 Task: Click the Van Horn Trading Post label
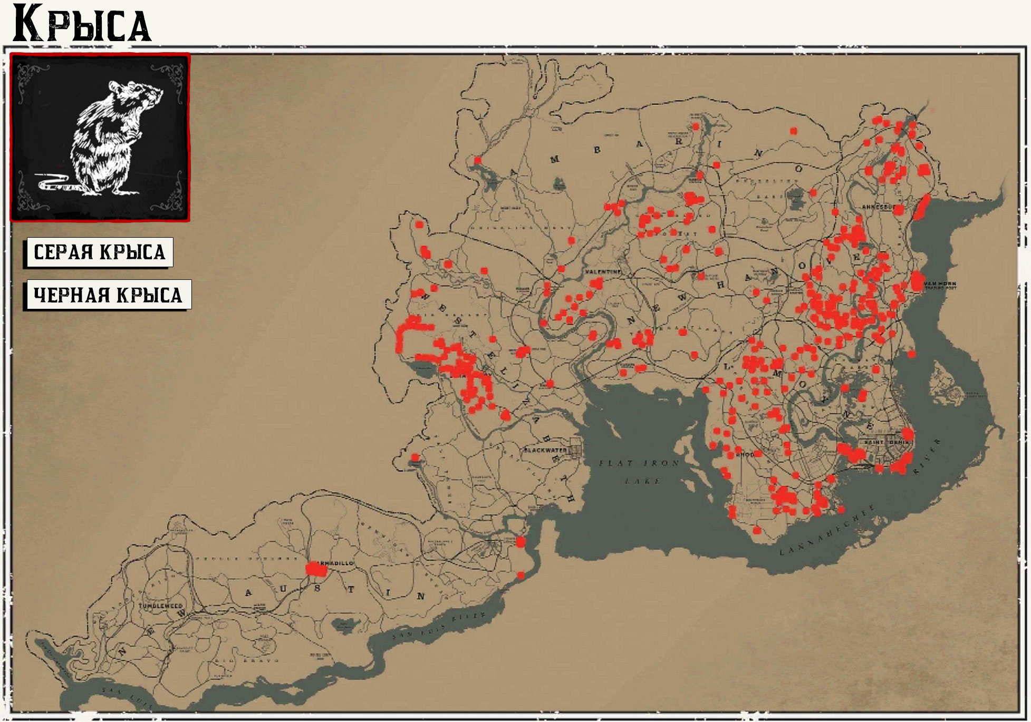coord(940,286)
